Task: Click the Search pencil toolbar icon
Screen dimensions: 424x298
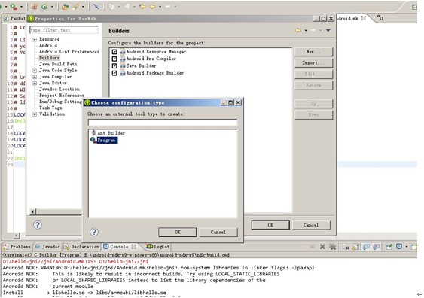Action: pyautogui.click(x=75, y=7)
